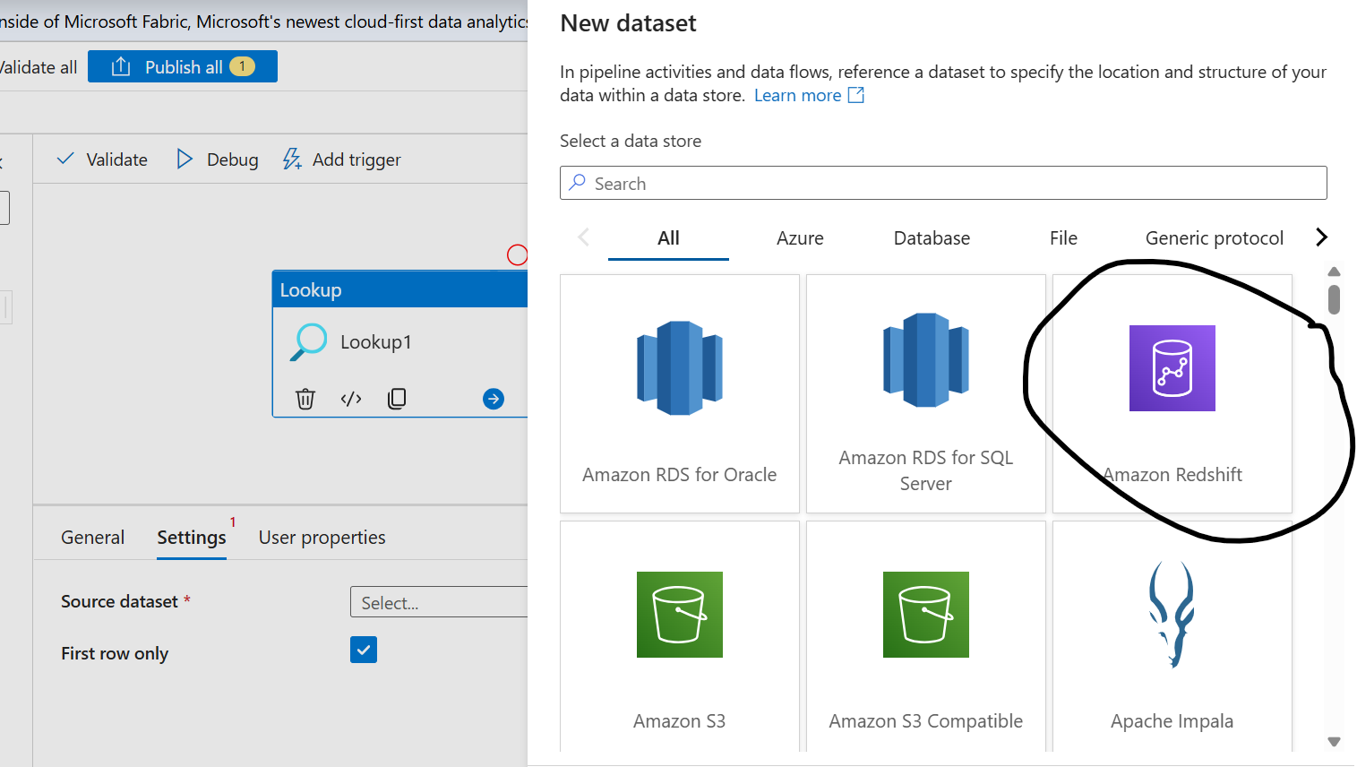
Task: Publish all pending changes
Action: coord(182,65)
